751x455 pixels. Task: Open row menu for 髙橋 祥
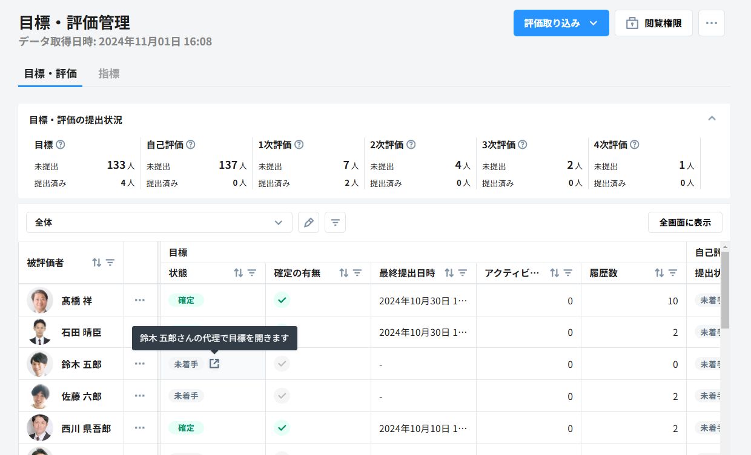[x=140, y=300]
